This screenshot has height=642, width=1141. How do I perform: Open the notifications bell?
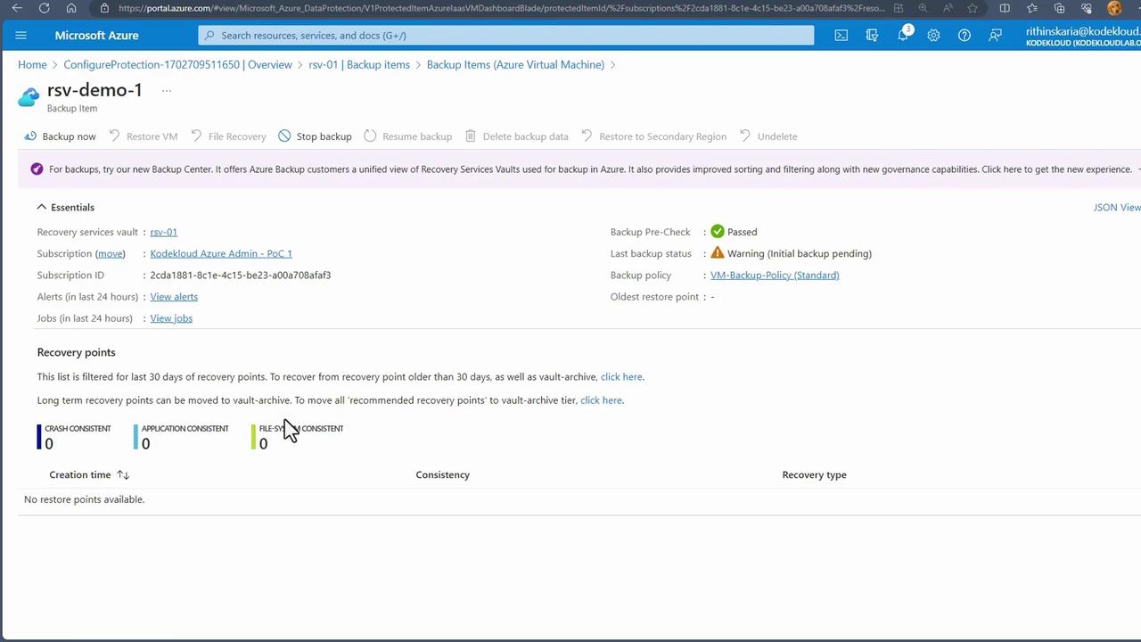pyautogui.click(x=903, y=36)
